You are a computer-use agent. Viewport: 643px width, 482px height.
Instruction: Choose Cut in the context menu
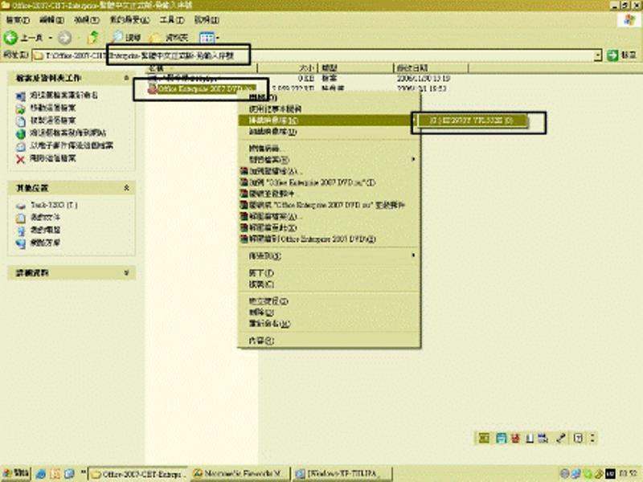point(330,272)
